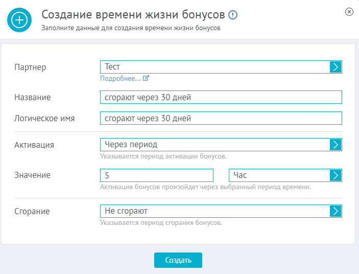Image resolution: width=359 pixels, height=274 pixels.
Task: Open the Партнер dropdown arrow
Action: point(336,67)
